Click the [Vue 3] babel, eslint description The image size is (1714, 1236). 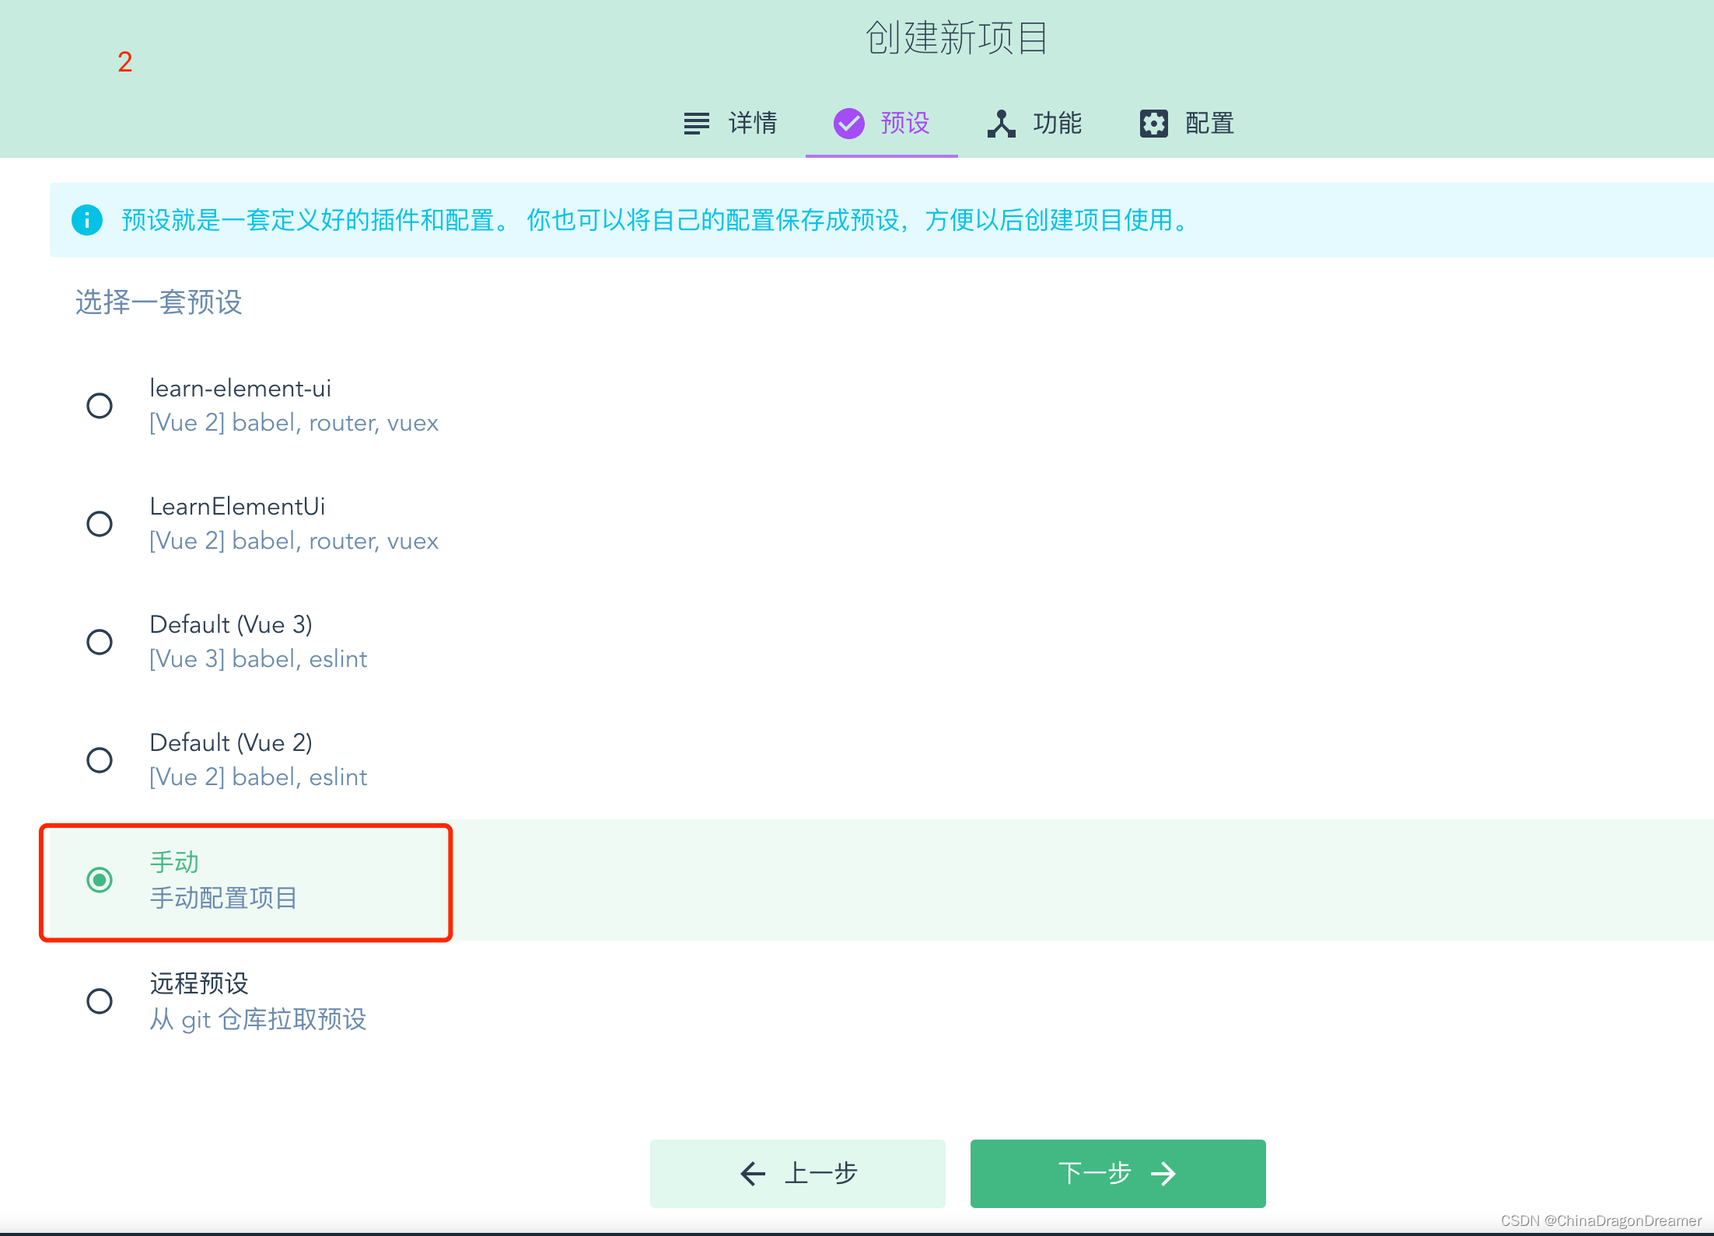258,658
